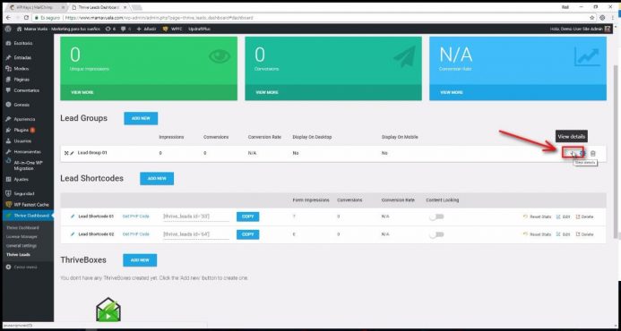Open the Medios sidebar menu

(x=22, y=68)
